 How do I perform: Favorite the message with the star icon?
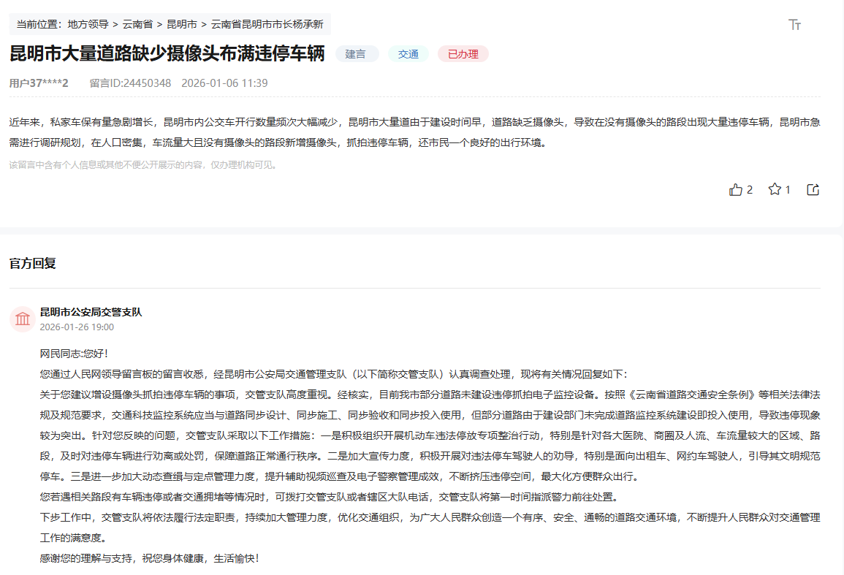pos(775,189)
